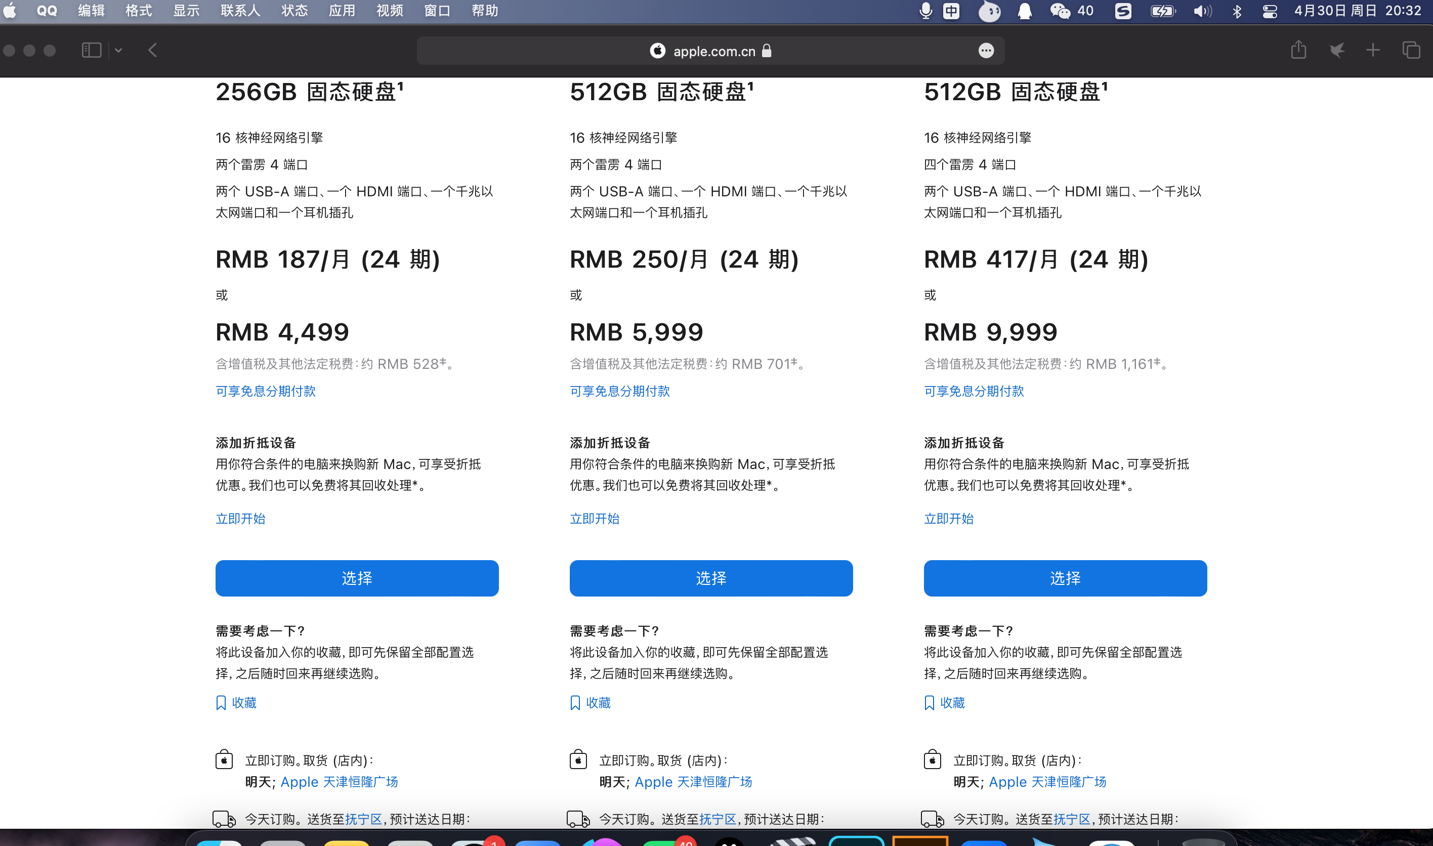
Task: Open the 帮助 menu
Action: coord(485,11)
